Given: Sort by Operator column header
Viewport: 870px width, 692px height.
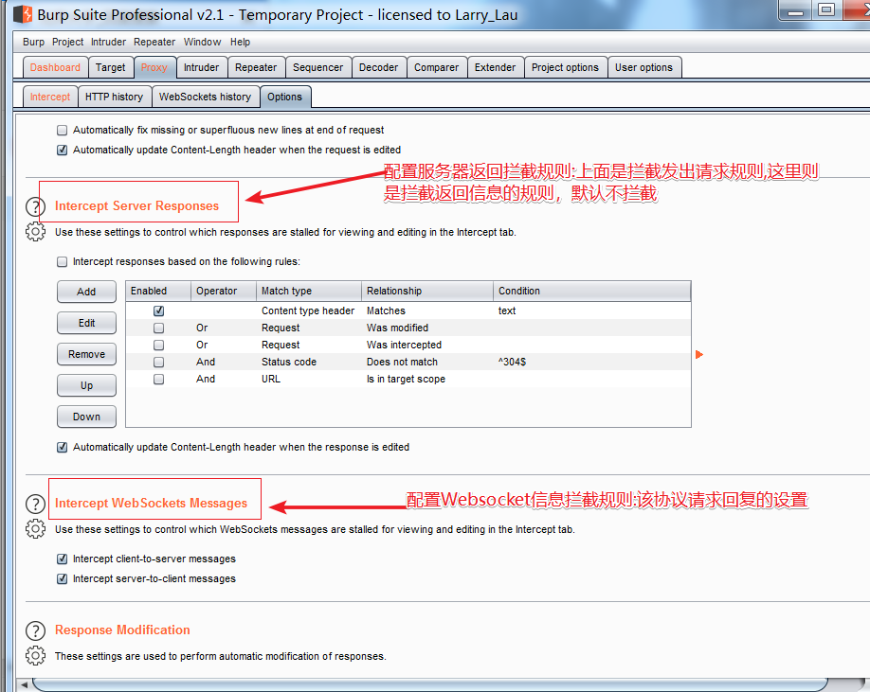Looking at the screenshot, I should tap(224, 291).
